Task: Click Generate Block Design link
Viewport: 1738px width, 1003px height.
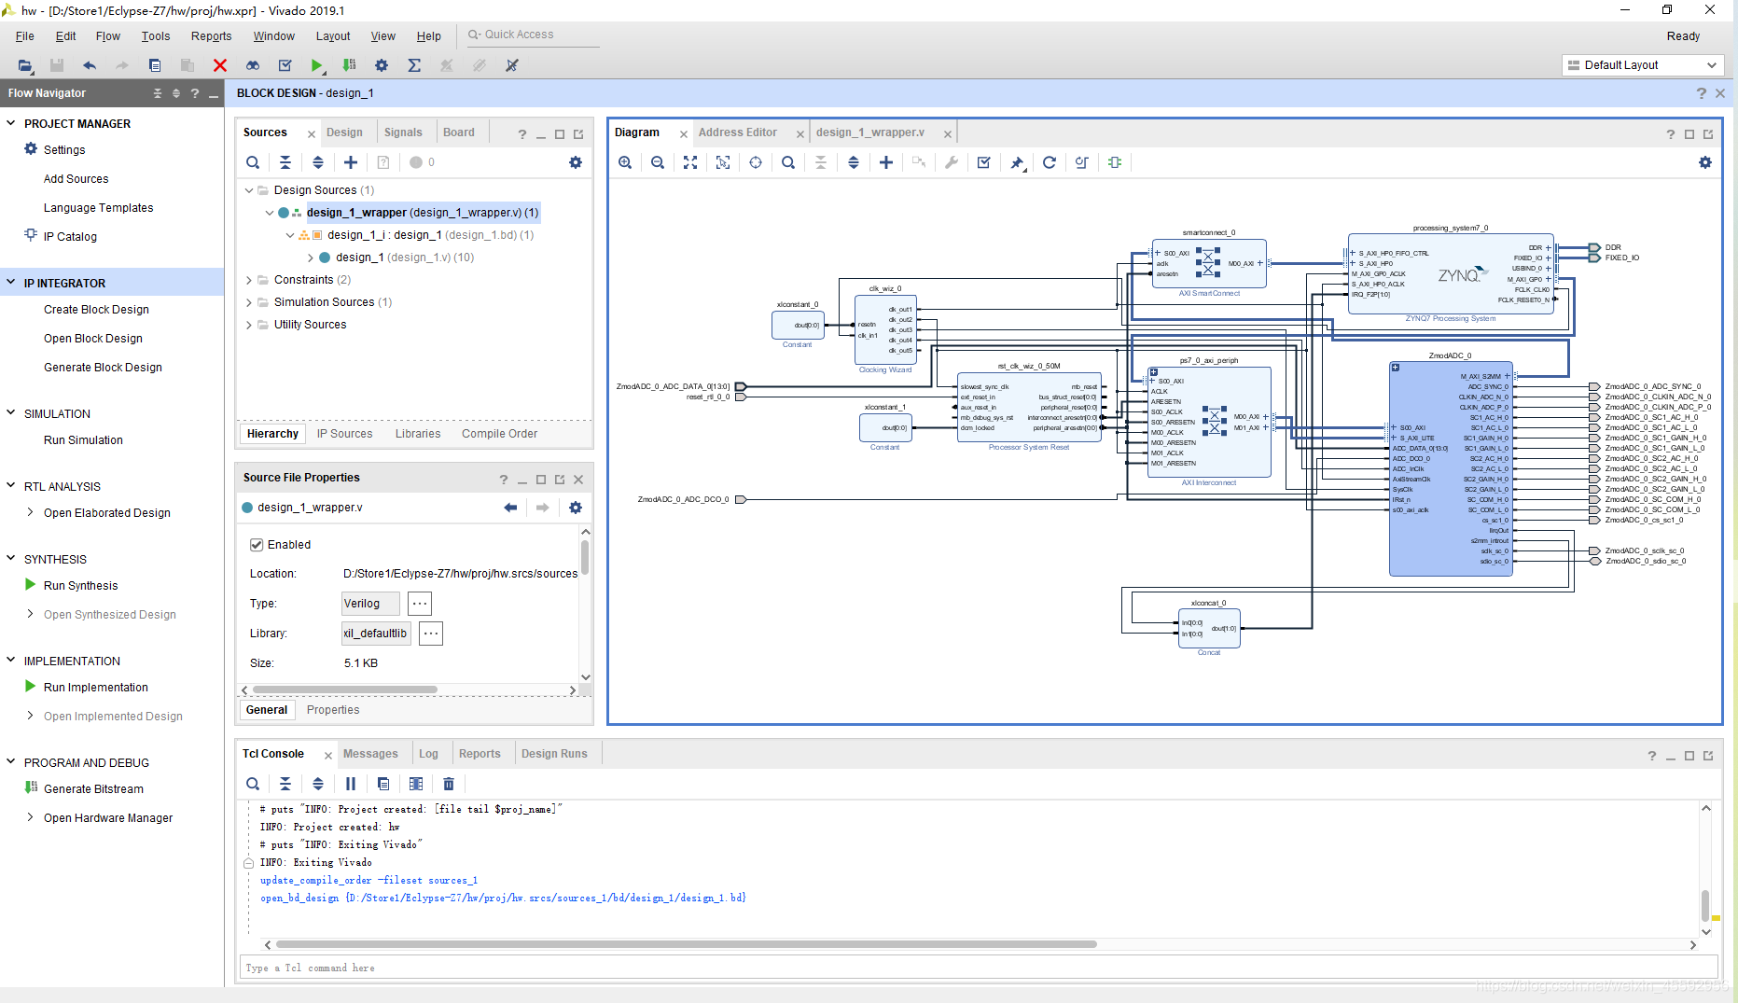Action: coord(103,368)
